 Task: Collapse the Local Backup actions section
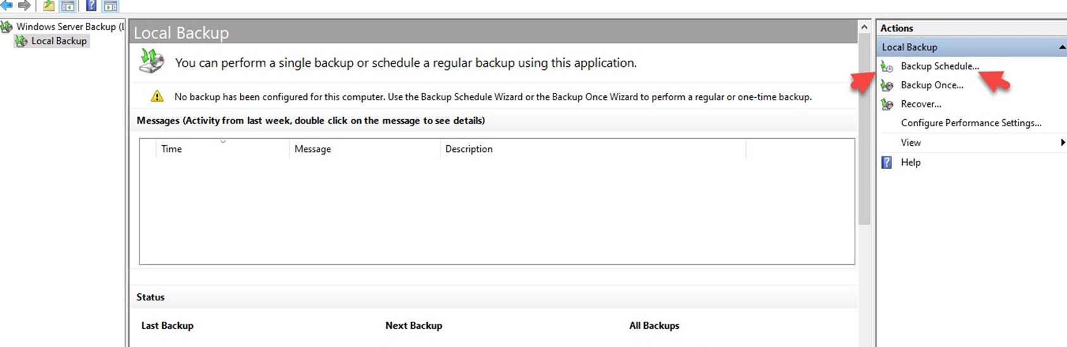point(1062,47)
